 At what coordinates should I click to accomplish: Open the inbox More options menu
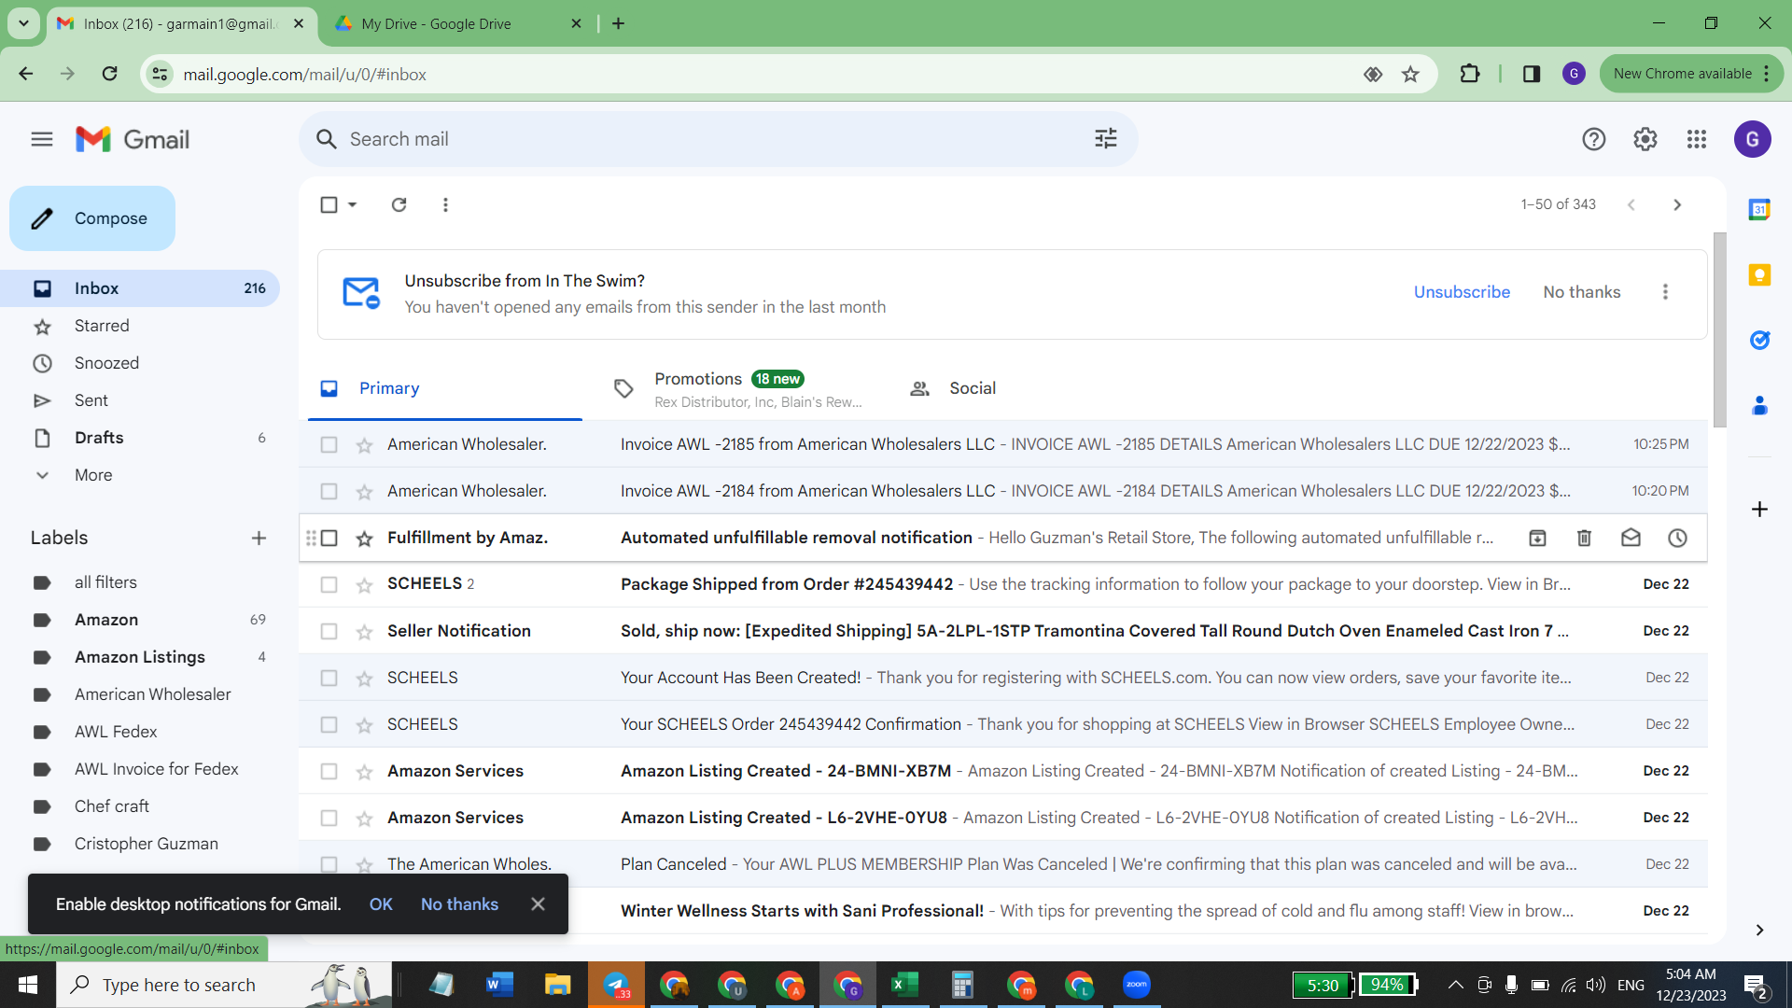click(x=446, y=204)
